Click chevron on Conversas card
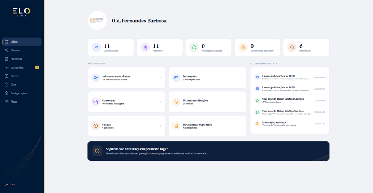Image resolution: width=373 pixels, height=193 pixels. click(160, 102)
